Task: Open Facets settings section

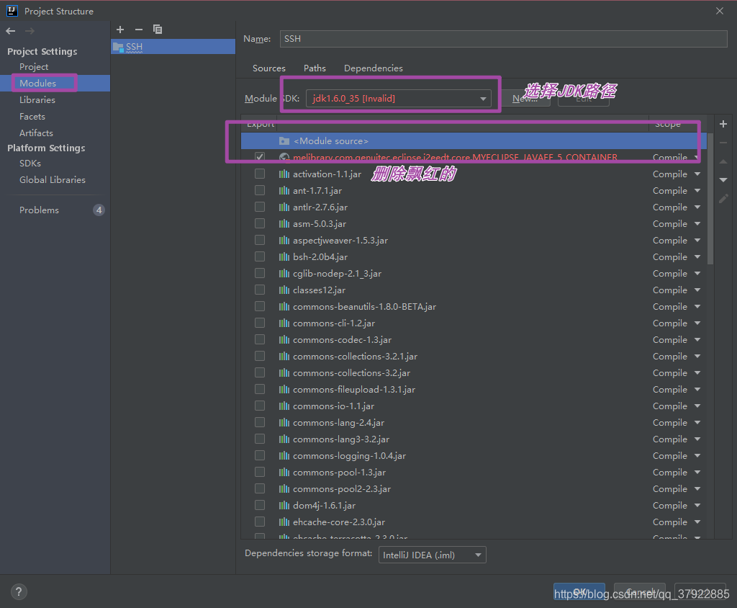Action: click(32, 116)
